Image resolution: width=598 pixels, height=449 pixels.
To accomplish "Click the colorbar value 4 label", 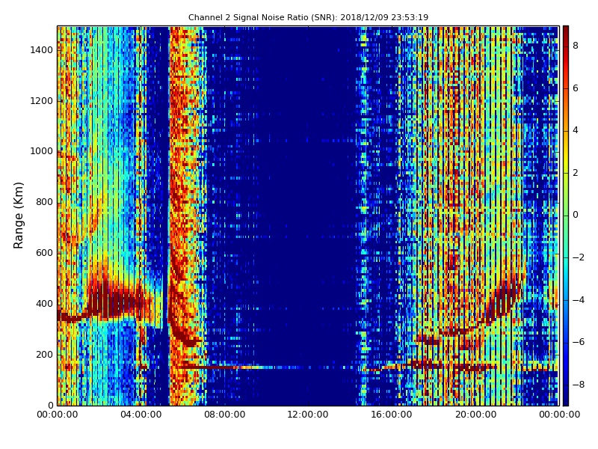I will click(576, 130).
